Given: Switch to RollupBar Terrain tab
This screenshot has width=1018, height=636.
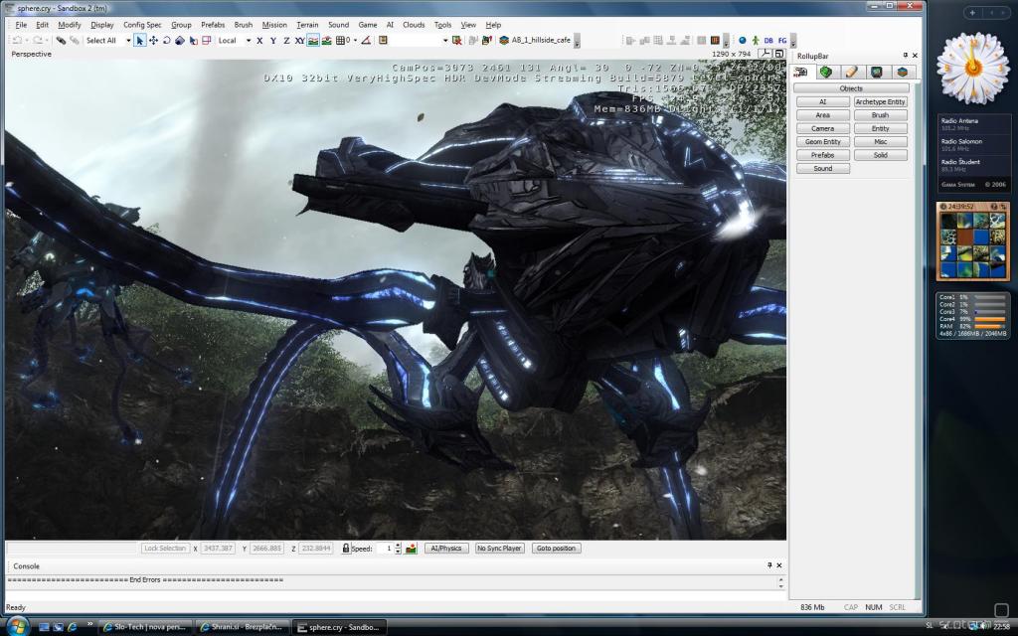Looking at the screenshot, I should click(826, 72).
